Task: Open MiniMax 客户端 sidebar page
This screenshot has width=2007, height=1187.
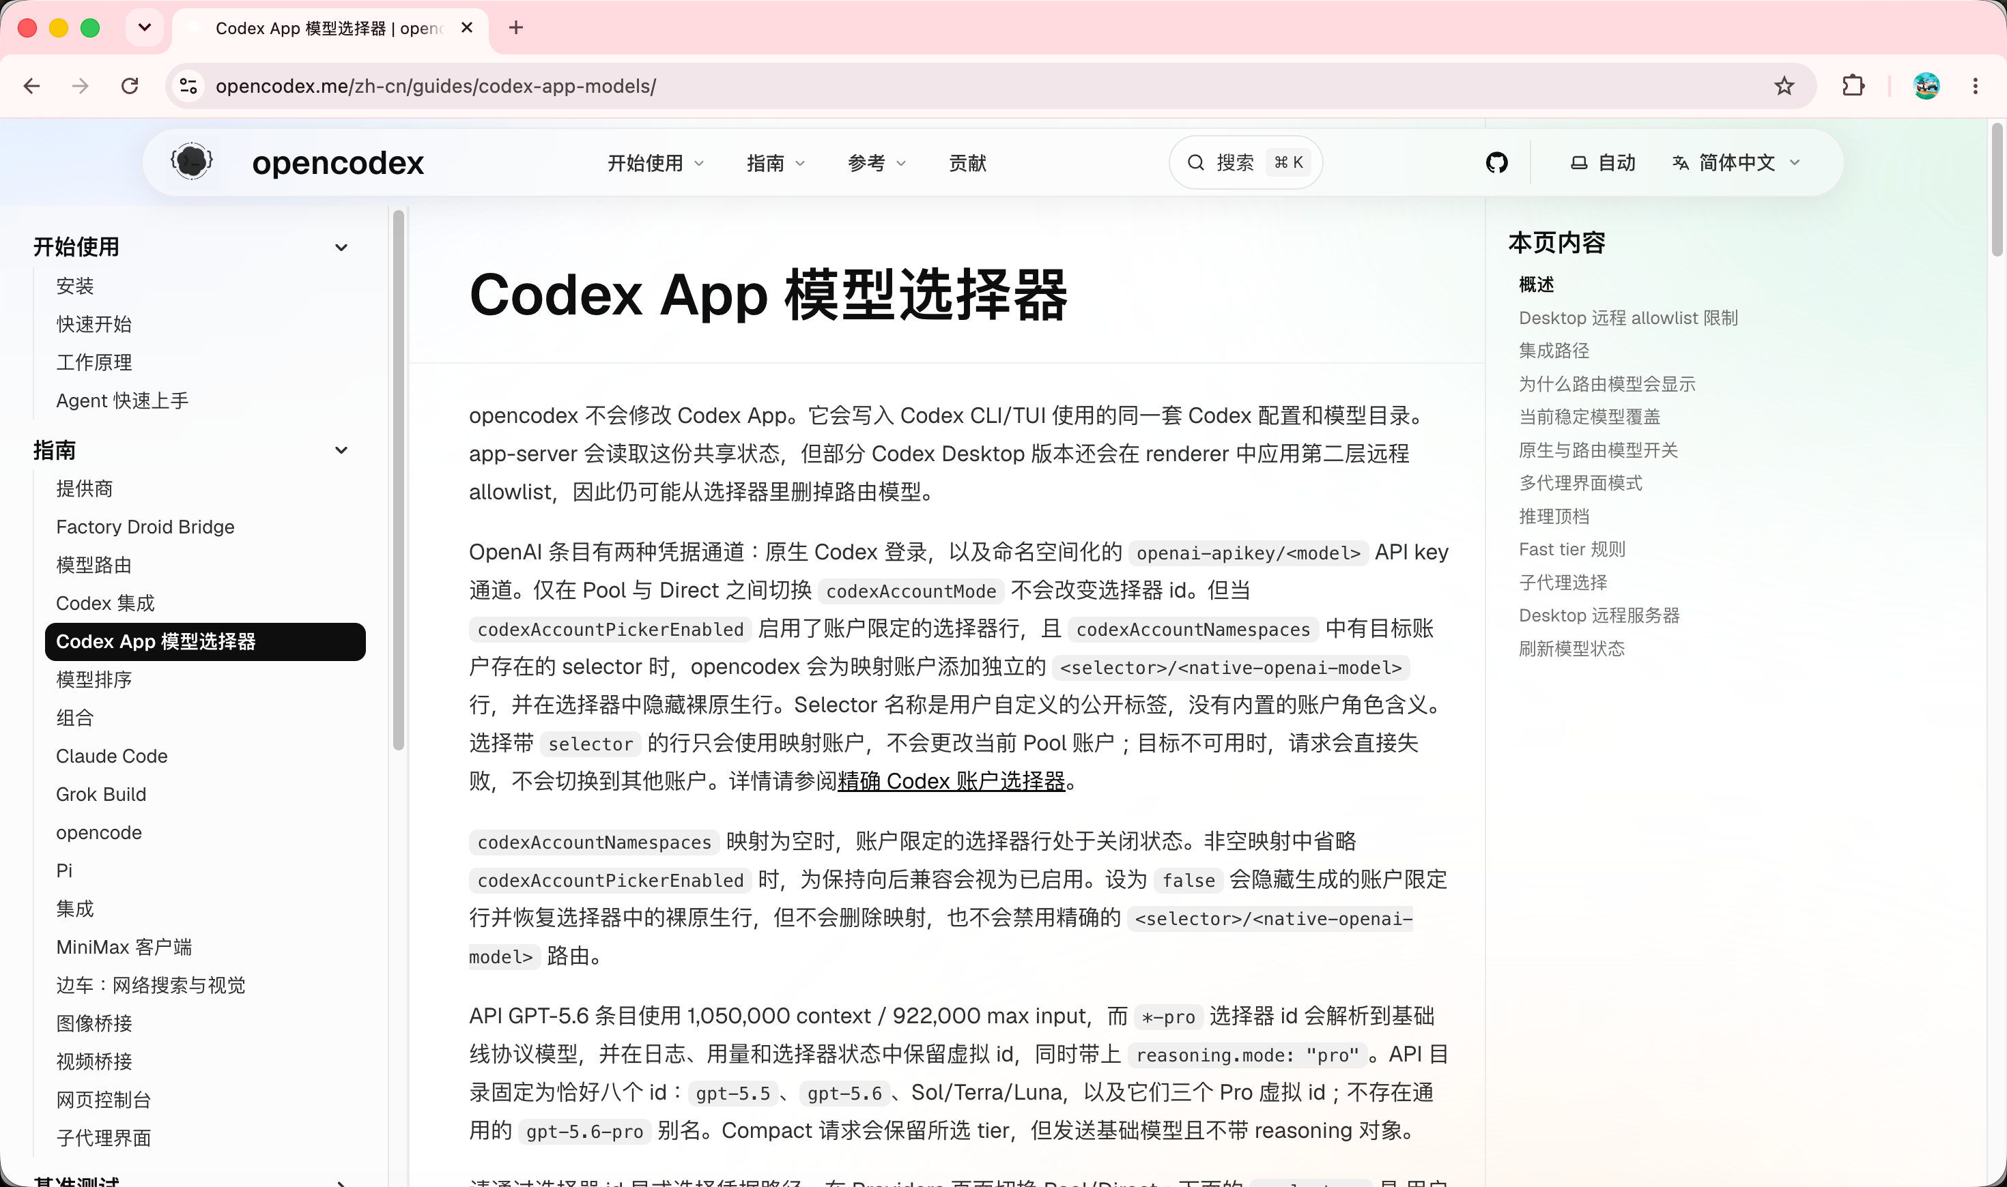Action: [124, 947]
